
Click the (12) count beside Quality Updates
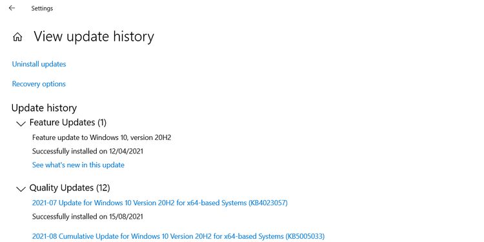click(103, 188)
